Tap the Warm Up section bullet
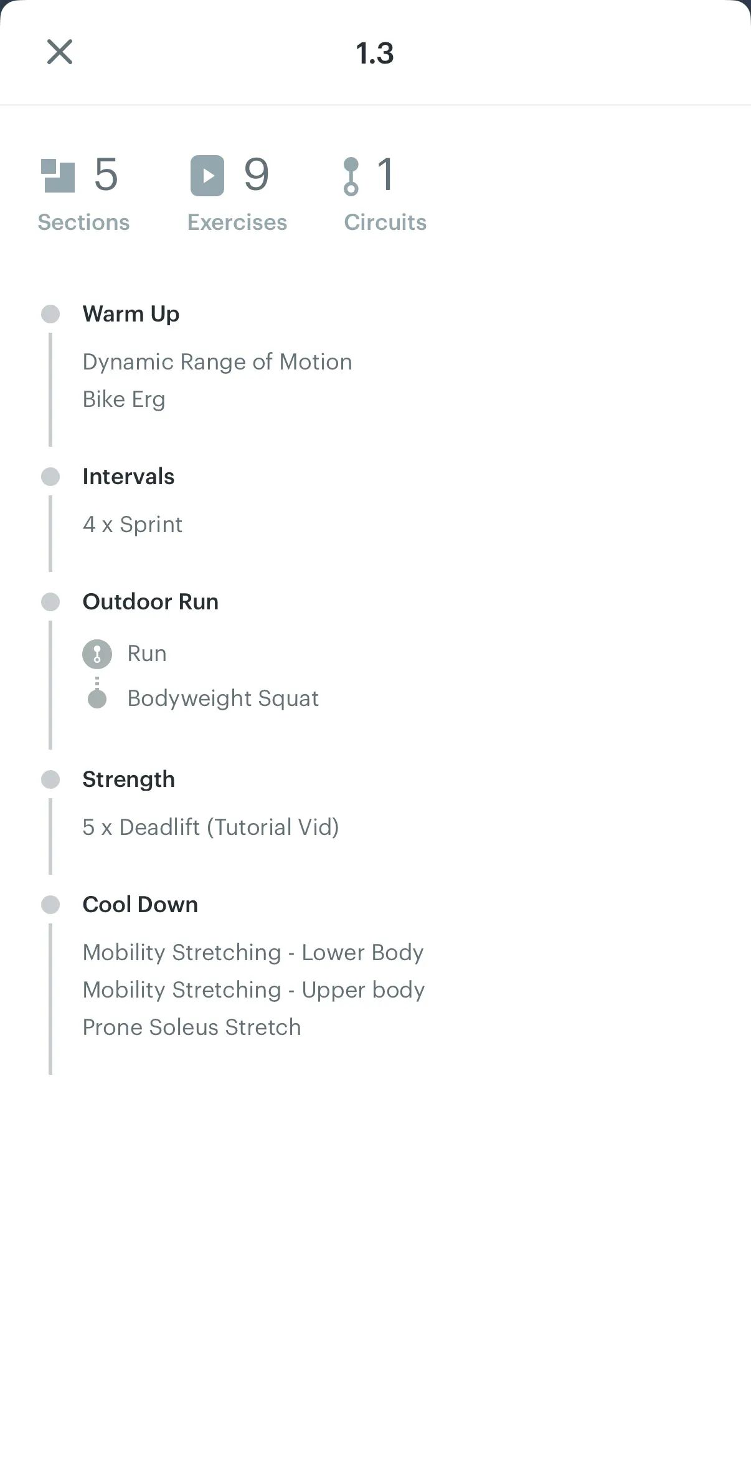This screenshot has width=751, height=1463. [50, 314]
